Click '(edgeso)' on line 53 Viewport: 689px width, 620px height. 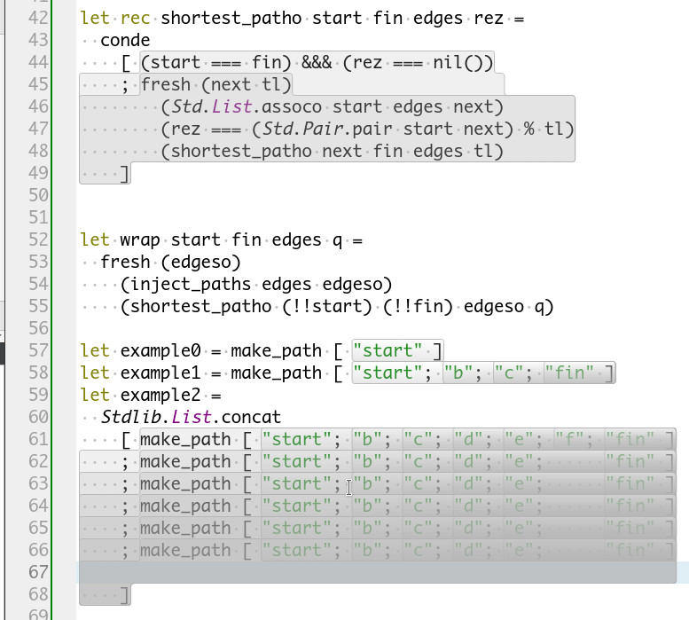[x=200, y=262]
